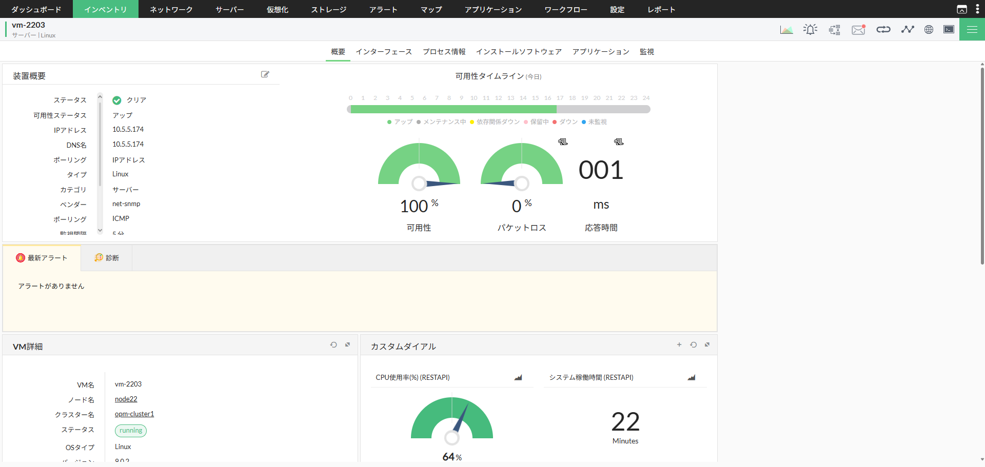This screenshot has height=467, width=985.
Task: Add a new dial in カスタムダイアル
Action: [679, 345]
